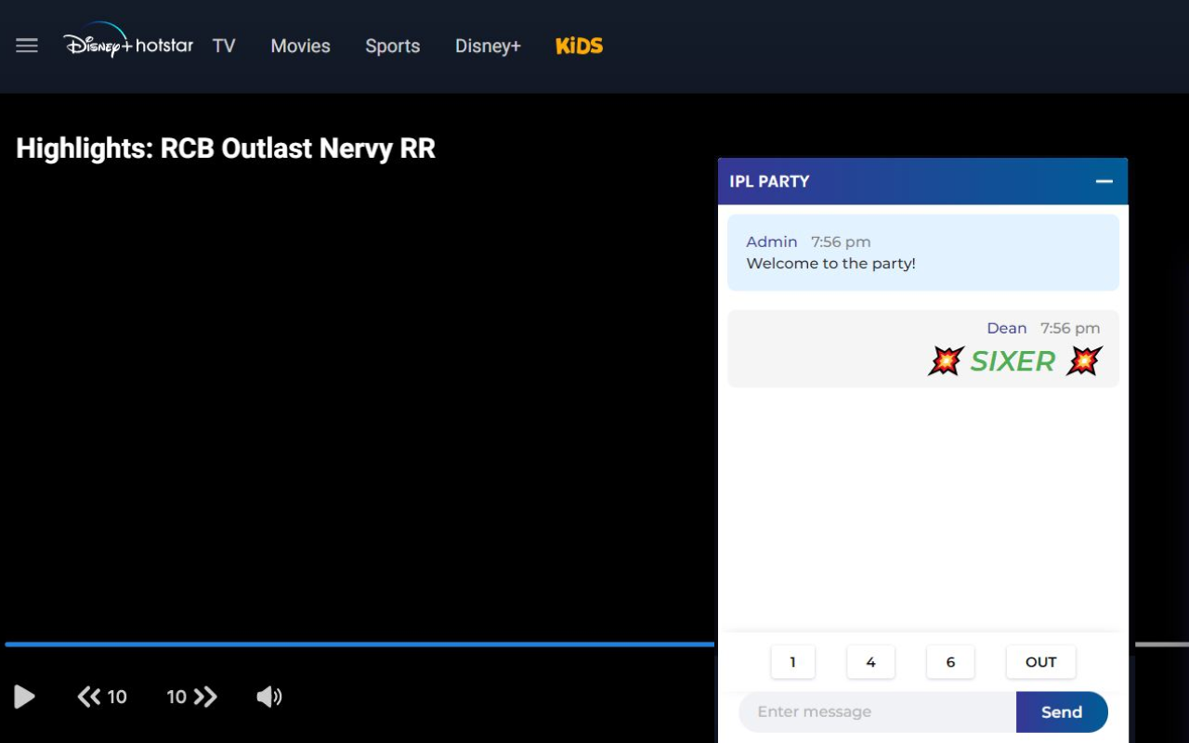The width and height of the screenshot is (1189, 743).
Task: Send the quick reaction 6
Action: coord(950,662)
